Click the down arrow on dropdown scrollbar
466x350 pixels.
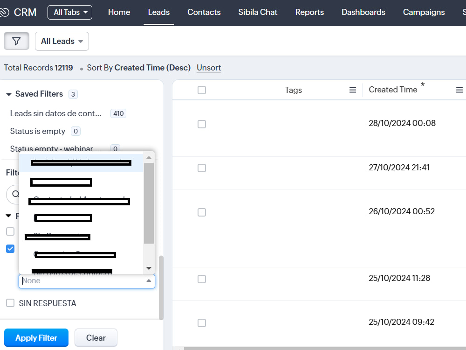coord(149,268)
